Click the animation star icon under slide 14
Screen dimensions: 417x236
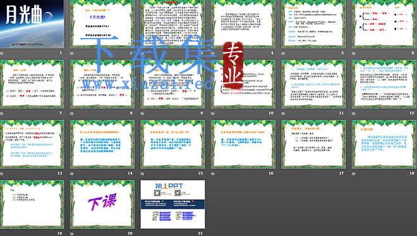(x=72, y=173)
